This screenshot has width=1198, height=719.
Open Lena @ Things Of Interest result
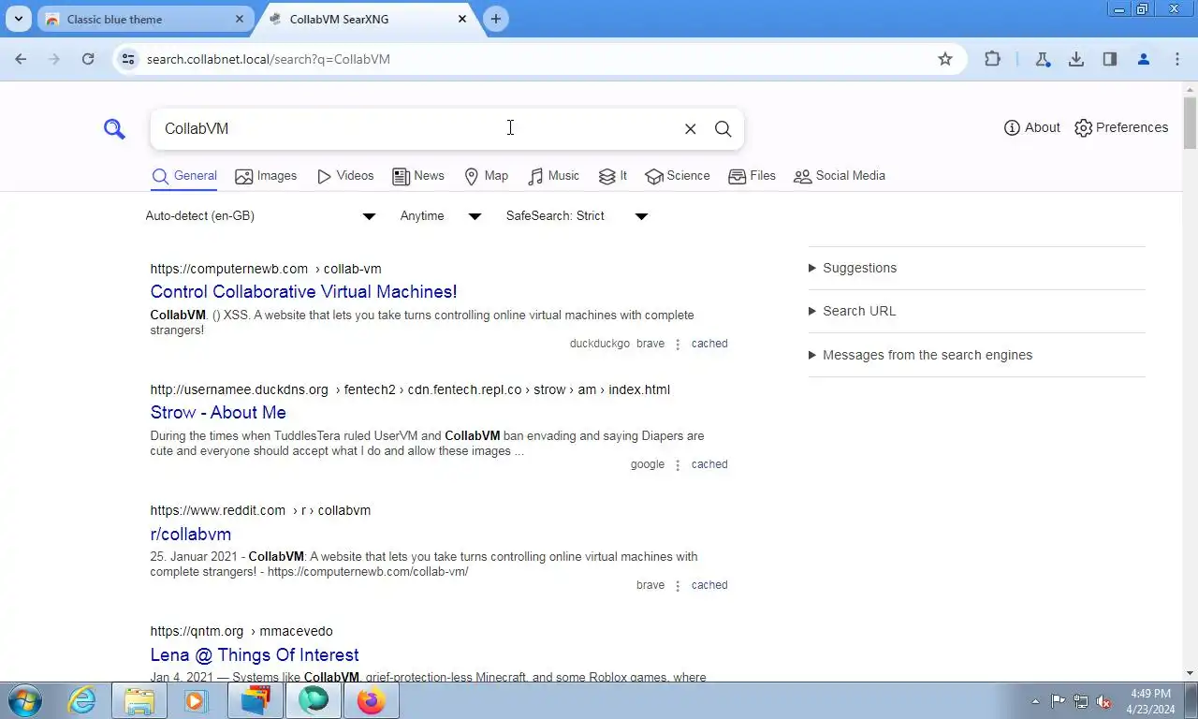[255, 655]
